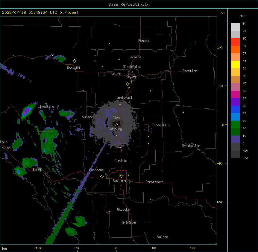The height and width of the screenshot is (252, 258).
Task: Click the yellow V marker northeast of Calgary
Action: click(128, 175)
